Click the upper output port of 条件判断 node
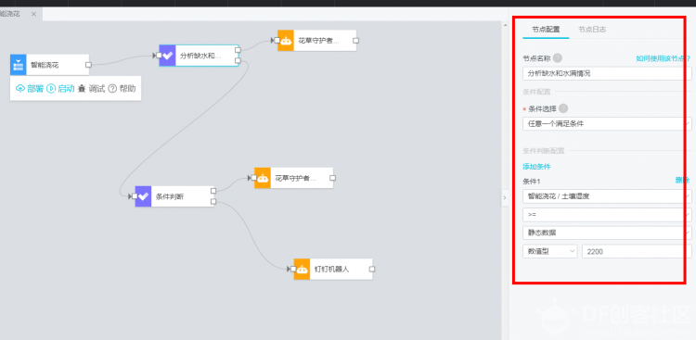The image size is (696, 340). tap(213, 191)
